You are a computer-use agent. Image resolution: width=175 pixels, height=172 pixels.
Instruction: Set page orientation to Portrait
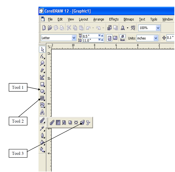tap(109, 38)
